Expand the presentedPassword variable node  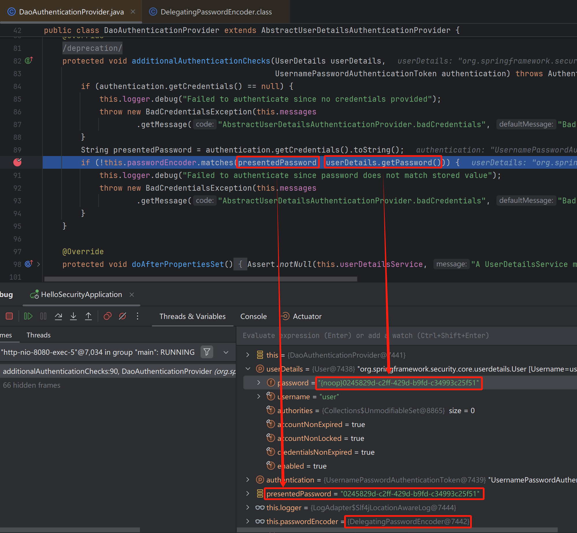pyautogui.click(x=248, y=494)
